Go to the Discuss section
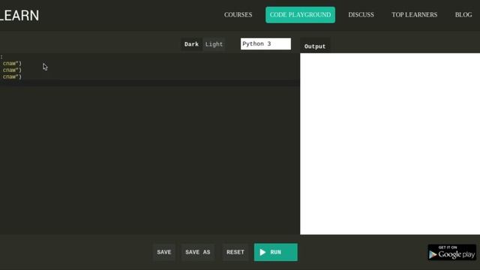 coord(361,15)
